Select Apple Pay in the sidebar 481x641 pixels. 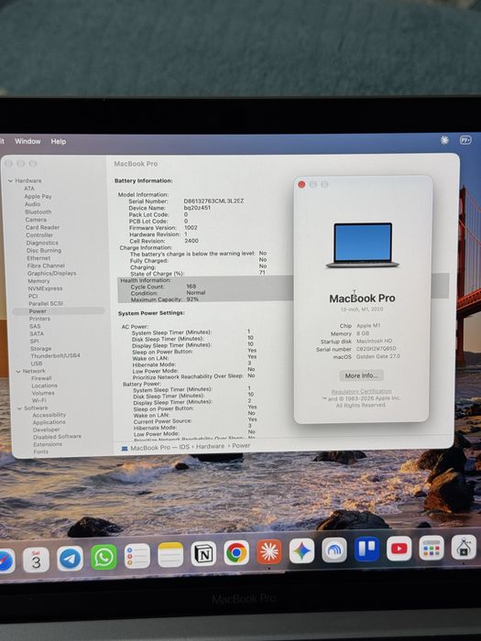tap(38, 196)
